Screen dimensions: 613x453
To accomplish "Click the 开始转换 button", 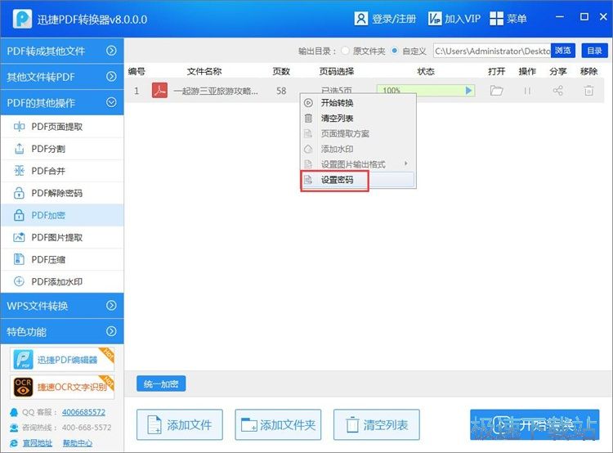I will coord(535,424).
